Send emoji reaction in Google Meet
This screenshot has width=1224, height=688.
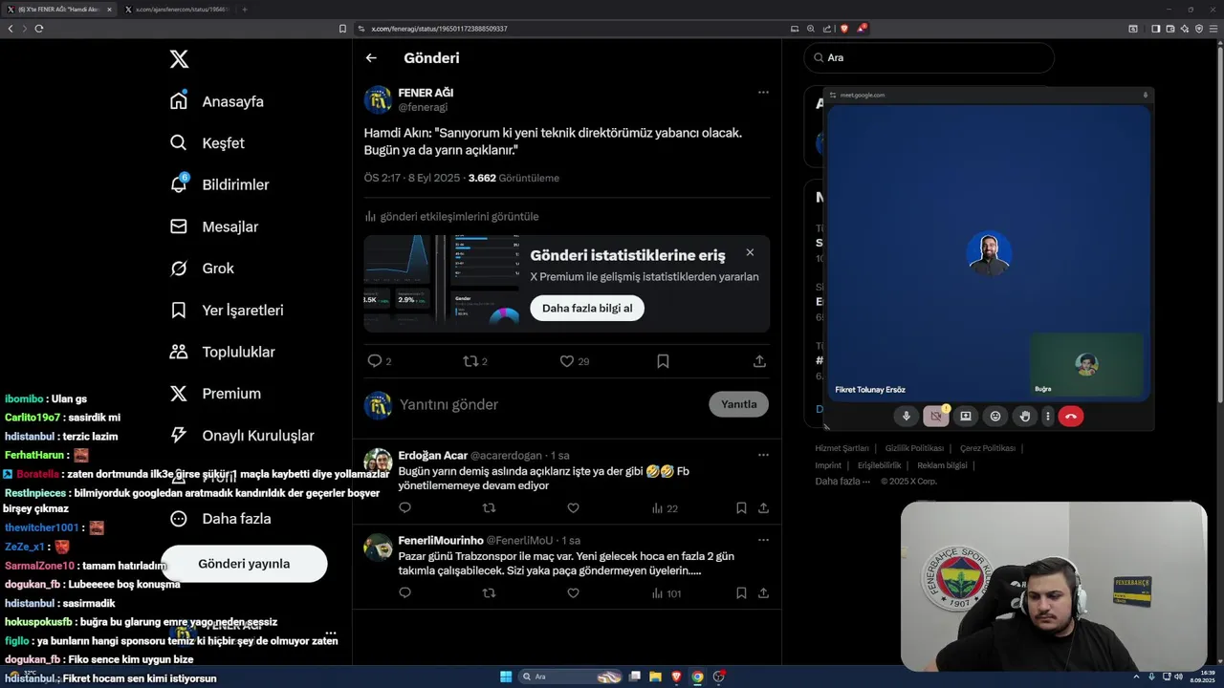(x=995, y=416)
